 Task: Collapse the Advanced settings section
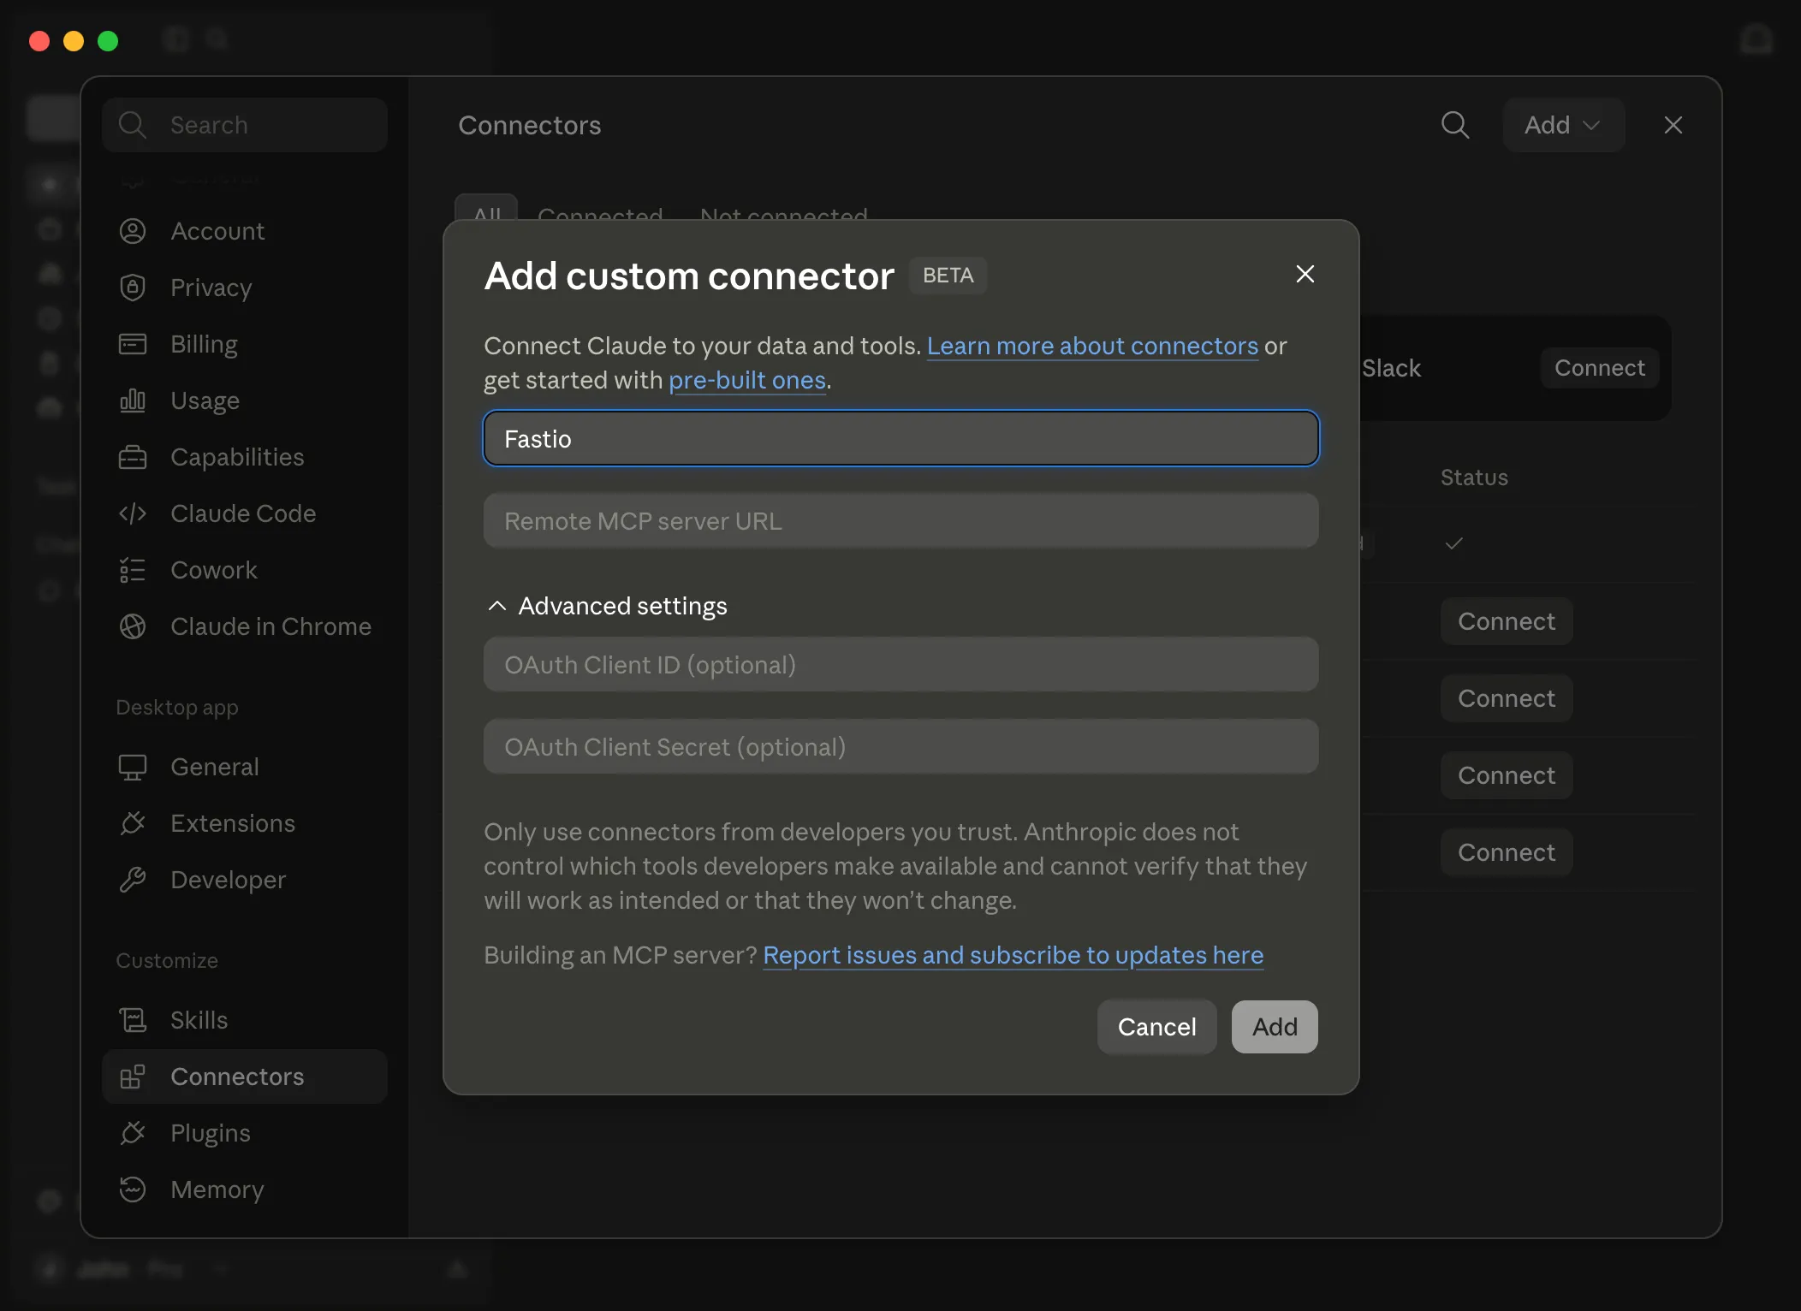(x=607, y=606)
